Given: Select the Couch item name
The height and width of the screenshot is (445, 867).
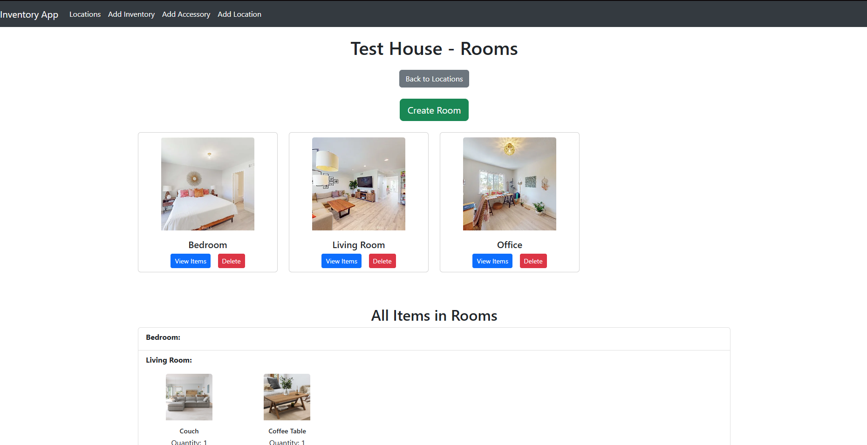Looking at the screenshot, I should point(189,431).
